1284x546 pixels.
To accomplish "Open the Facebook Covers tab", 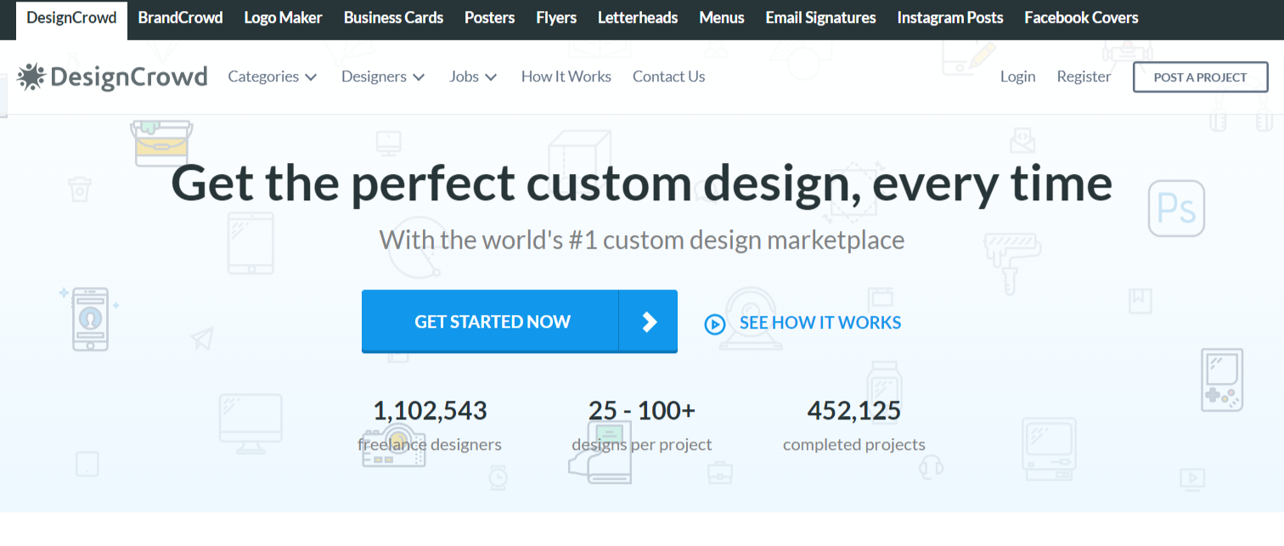I will [x=1081, y=17].
